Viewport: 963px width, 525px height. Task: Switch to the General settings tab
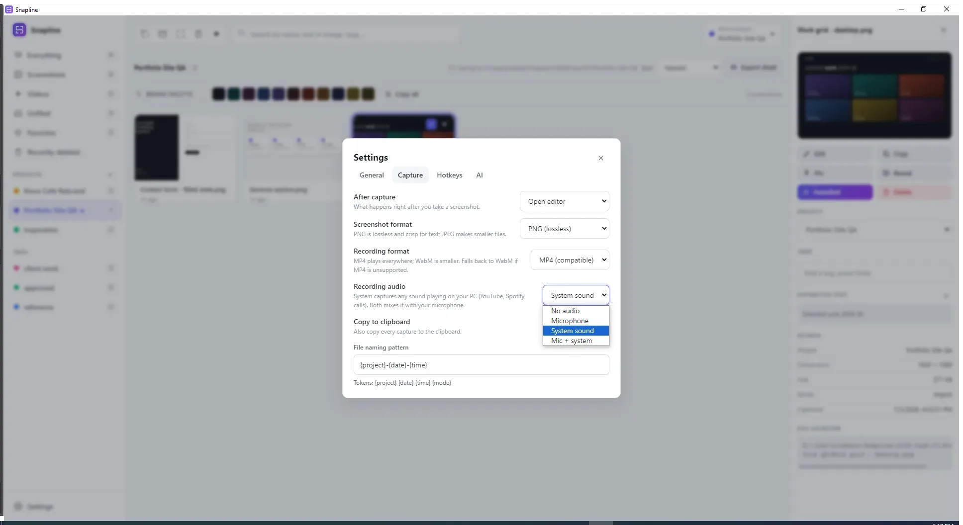372,175
